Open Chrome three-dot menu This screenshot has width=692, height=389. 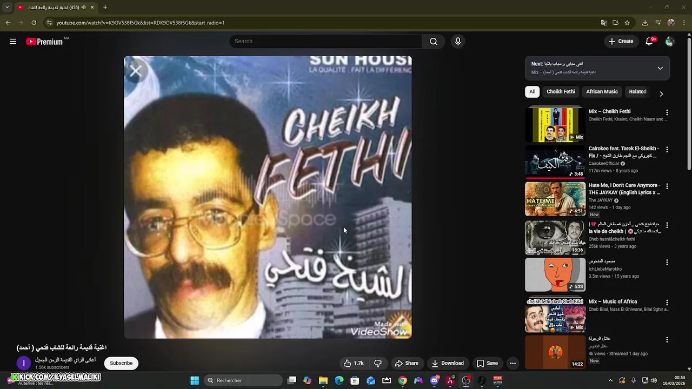[684, 23]
